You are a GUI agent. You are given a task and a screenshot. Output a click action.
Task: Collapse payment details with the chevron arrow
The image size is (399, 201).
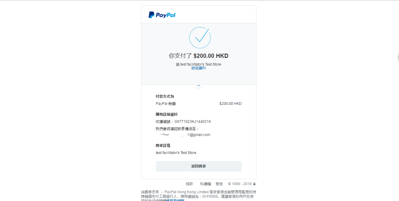click(x=199, y=86)
